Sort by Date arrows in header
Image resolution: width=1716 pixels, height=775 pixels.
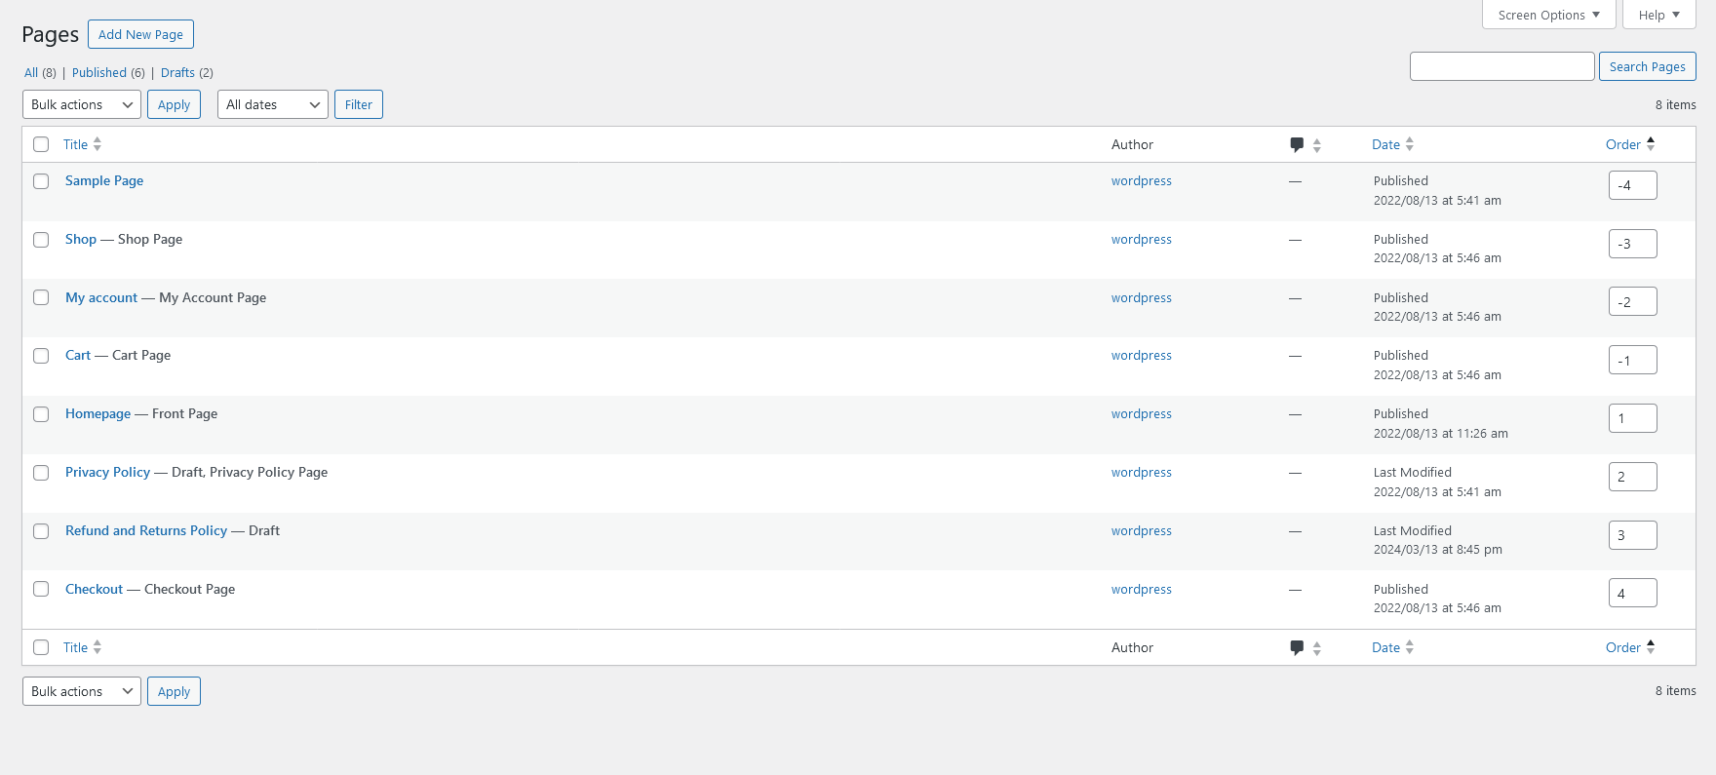tap(1410, 144)
